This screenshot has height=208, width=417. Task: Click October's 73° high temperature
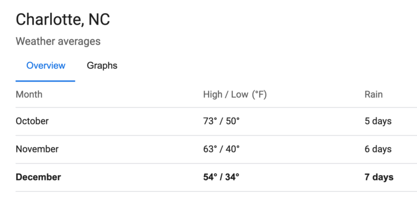point(210,121)
